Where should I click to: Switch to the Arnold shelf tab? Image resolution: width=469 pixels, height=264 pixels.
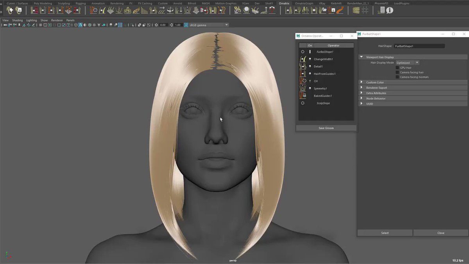point(177,3)
